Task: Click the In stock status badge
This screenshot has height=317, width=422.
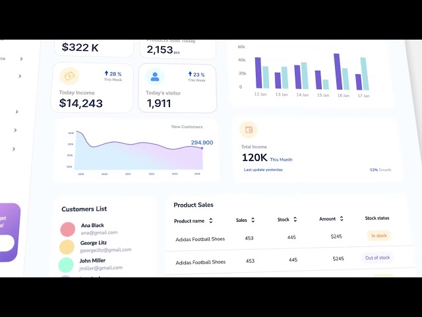Action: point(379,236)
